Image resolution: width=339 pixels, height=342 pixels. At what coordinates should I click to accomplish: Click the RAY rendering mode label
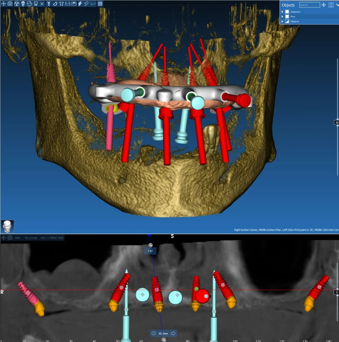click(18, 238)
